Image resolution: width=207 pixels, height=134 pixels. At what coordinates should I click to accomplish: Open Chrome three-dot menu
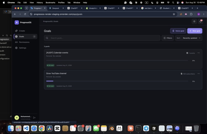204,14
